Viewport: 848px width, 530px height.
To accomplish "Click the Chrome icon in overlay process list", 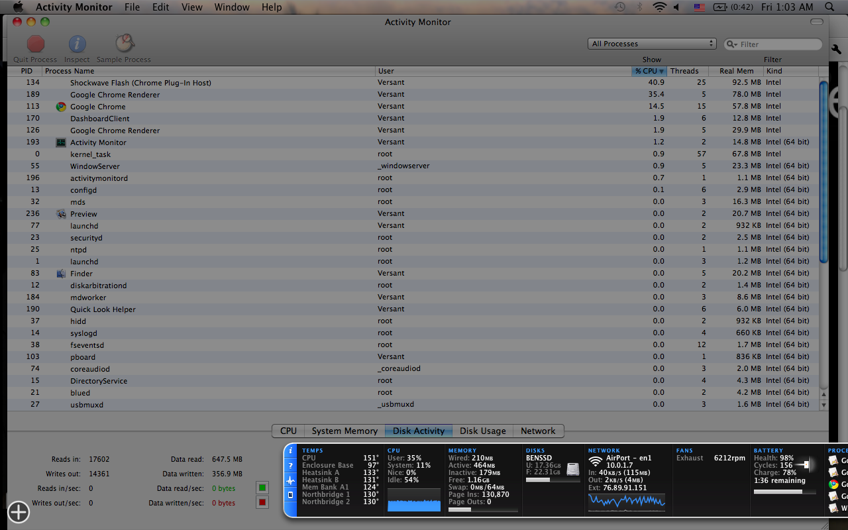I will coord(833,484).
